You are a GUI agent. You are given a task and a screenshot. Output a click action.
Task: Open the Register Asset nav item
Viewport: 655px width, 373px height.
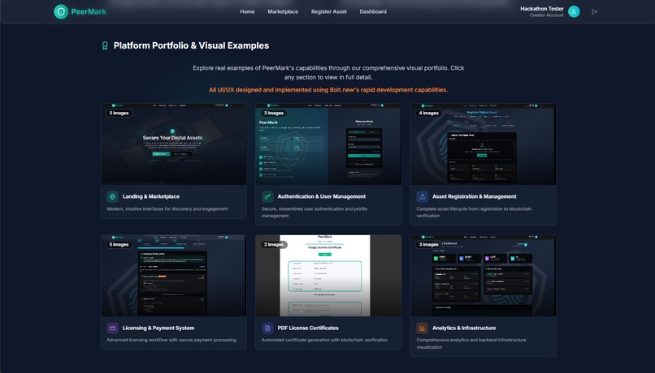[329, 11]
